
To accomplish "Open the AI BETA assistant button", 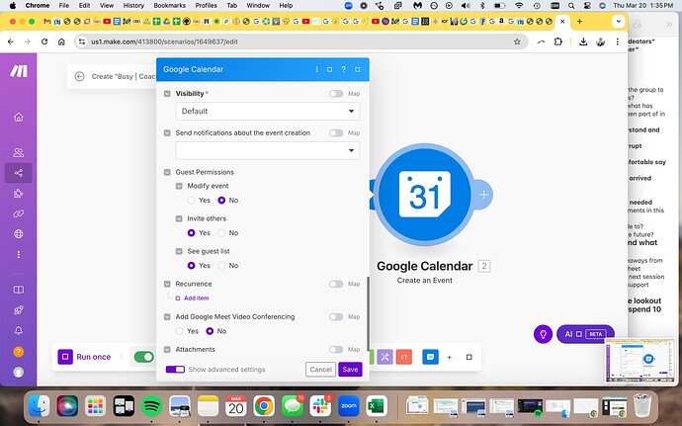I will click(x=585, y=334).
